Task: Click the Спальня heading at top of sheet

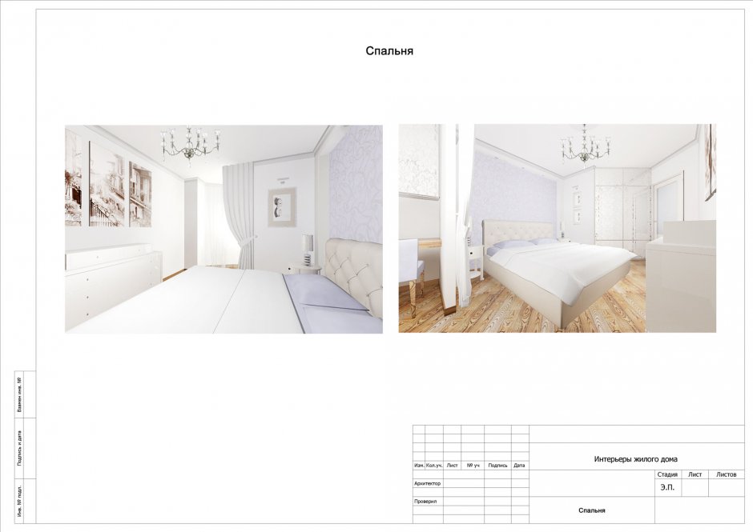Action: point(389,51)
